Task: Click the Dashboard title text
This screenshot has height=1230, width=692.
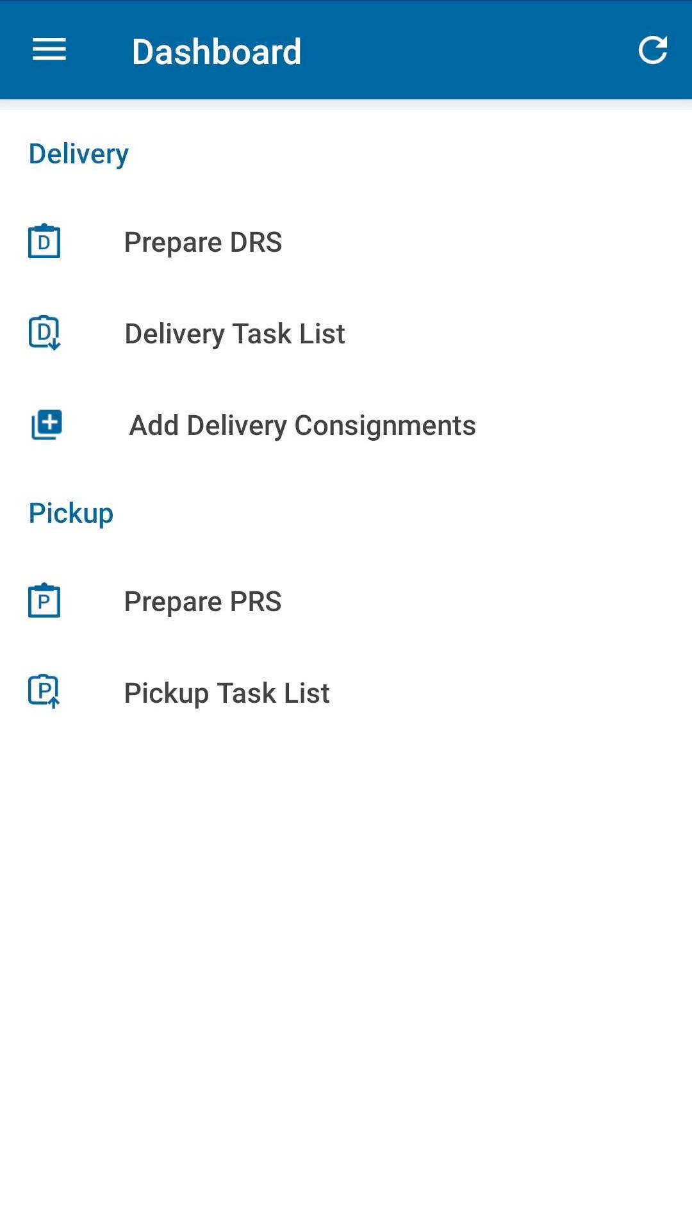Action: (217, 51)
